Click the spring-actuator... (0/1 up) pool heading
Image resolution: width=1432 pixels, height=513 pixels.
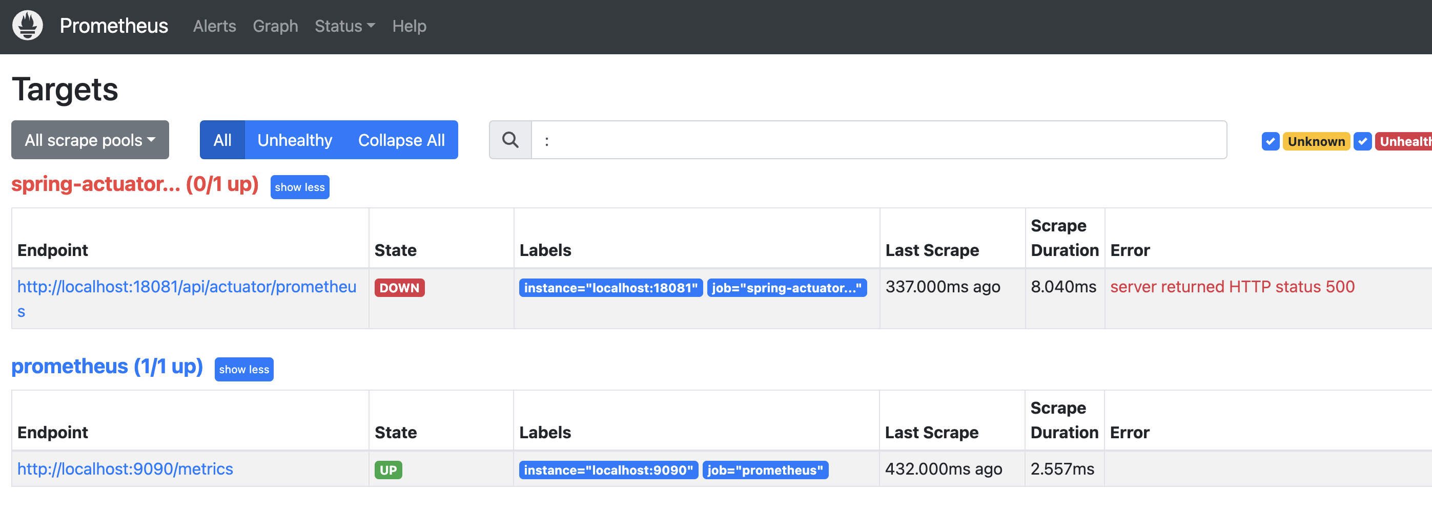pyautogui.click(x=135, y=184)
